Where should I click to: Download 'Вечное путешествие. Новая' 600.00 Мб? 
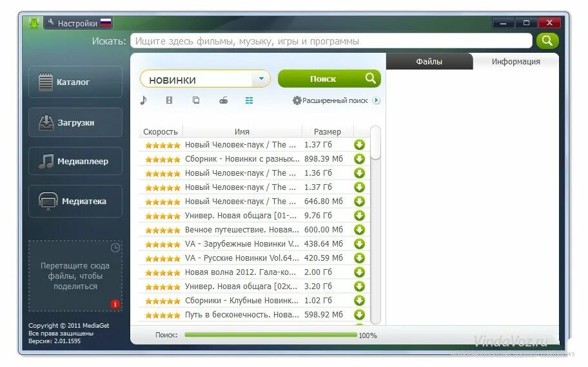pos(359,230)
